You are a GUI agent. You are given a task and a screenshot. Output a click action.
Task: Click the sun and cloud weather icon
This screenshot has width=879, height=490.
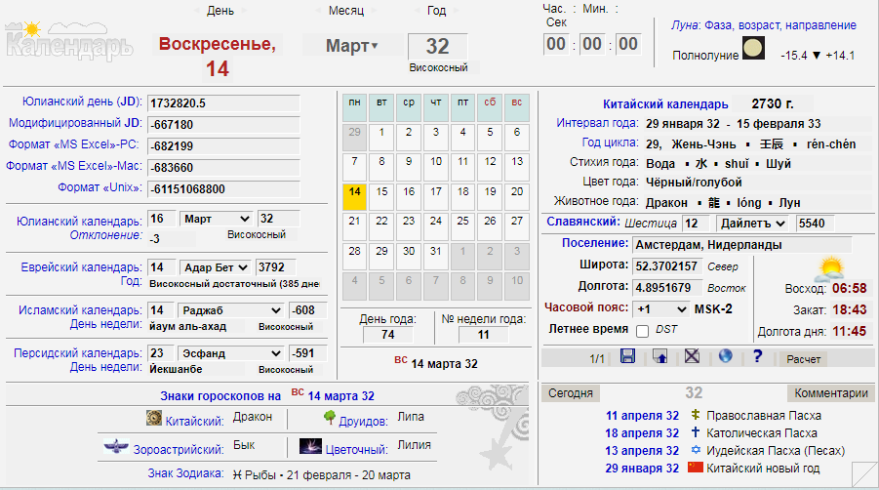point(829,269)
